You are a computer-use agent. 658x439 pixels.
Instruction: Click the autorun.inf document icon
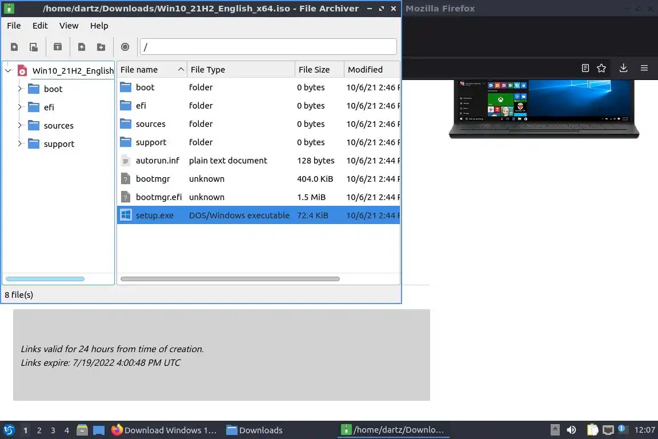pos(126,161)
